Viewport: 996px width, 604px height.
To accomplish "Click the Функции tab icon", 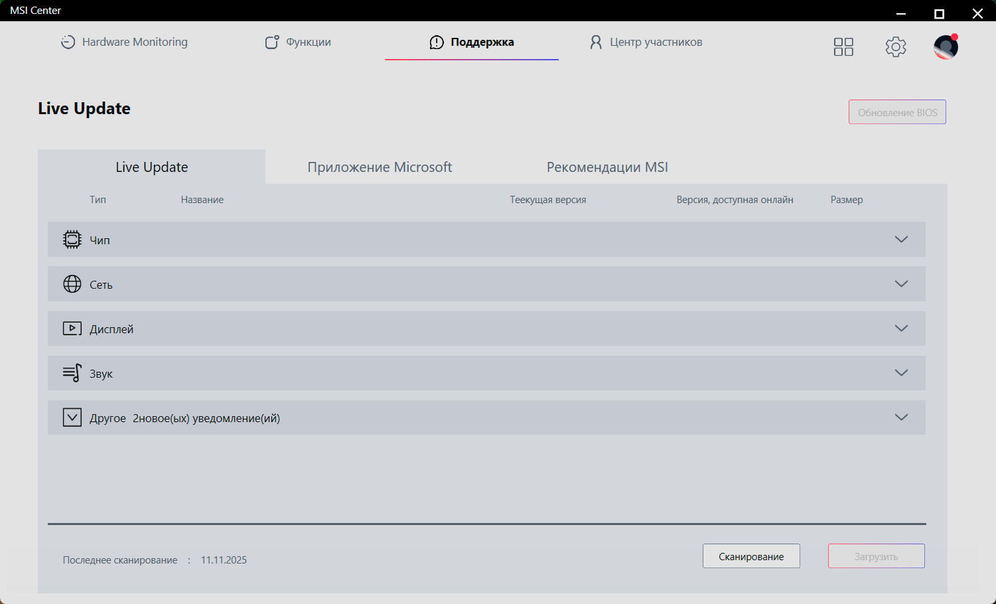I will click(x=272, y=42).
